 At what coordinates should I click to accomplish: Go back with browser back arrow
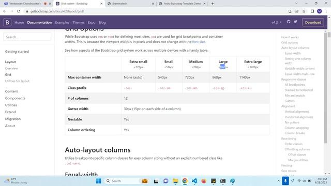tap(5, 11)
